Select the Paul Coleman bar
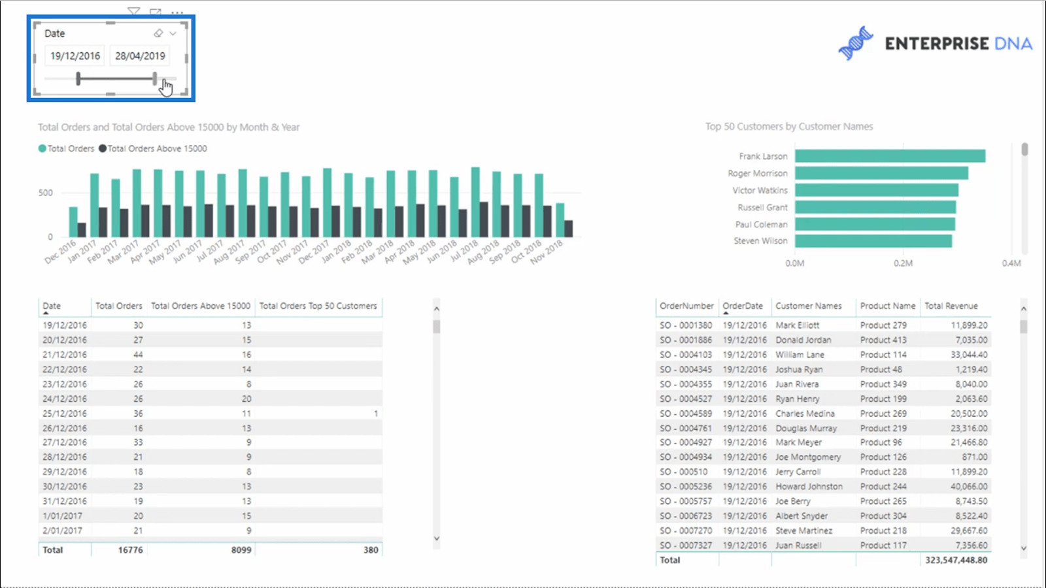This screenshot has width=1046, height=588. coord(875,224)
